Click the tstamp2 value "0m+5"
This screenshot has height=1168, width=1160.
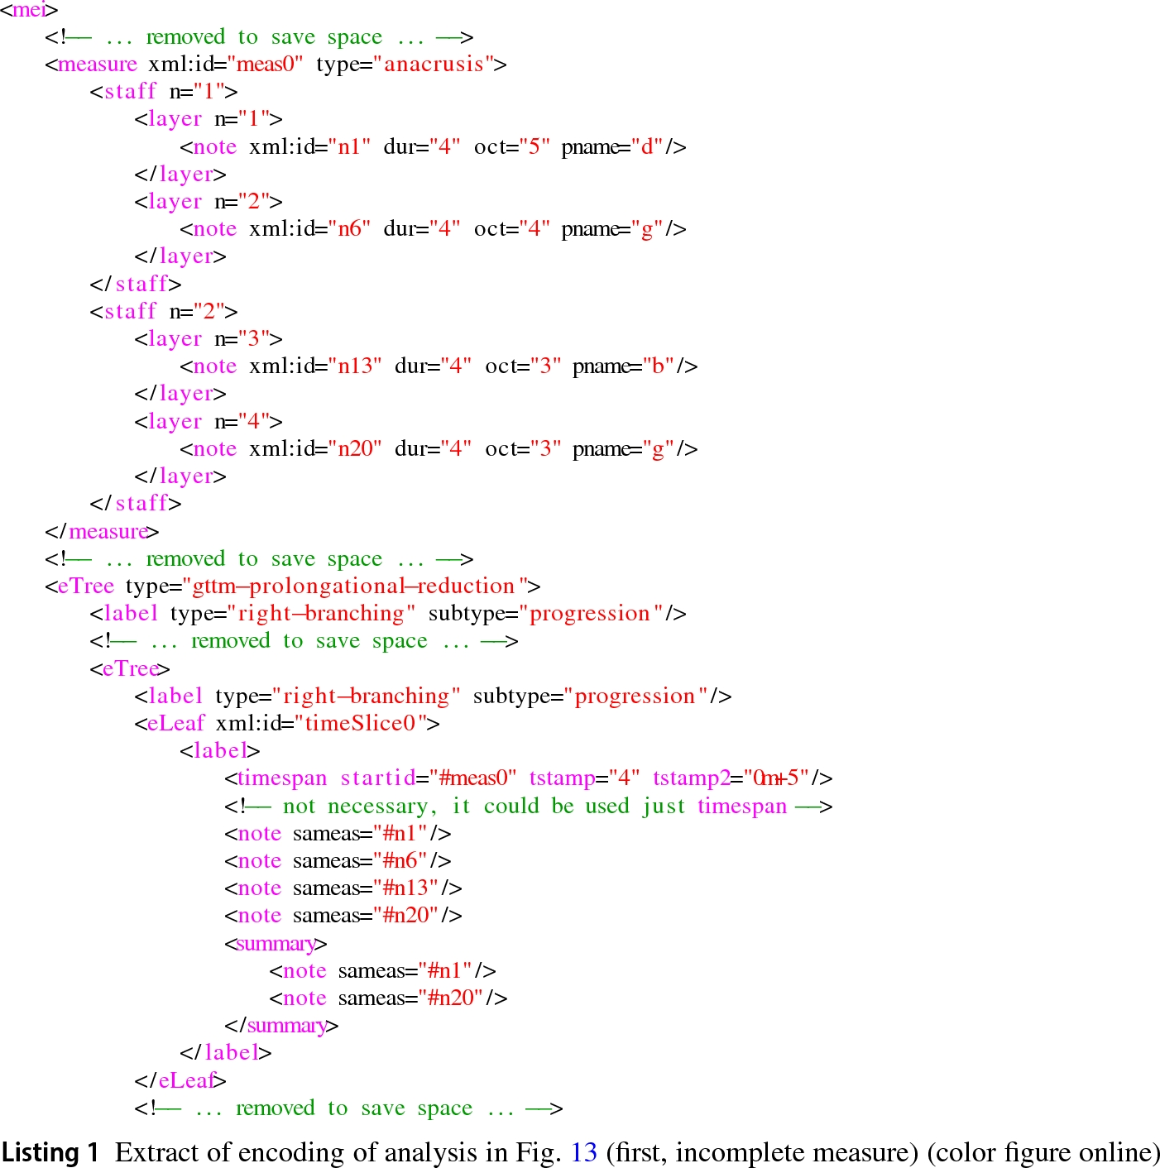pos(775,778)
